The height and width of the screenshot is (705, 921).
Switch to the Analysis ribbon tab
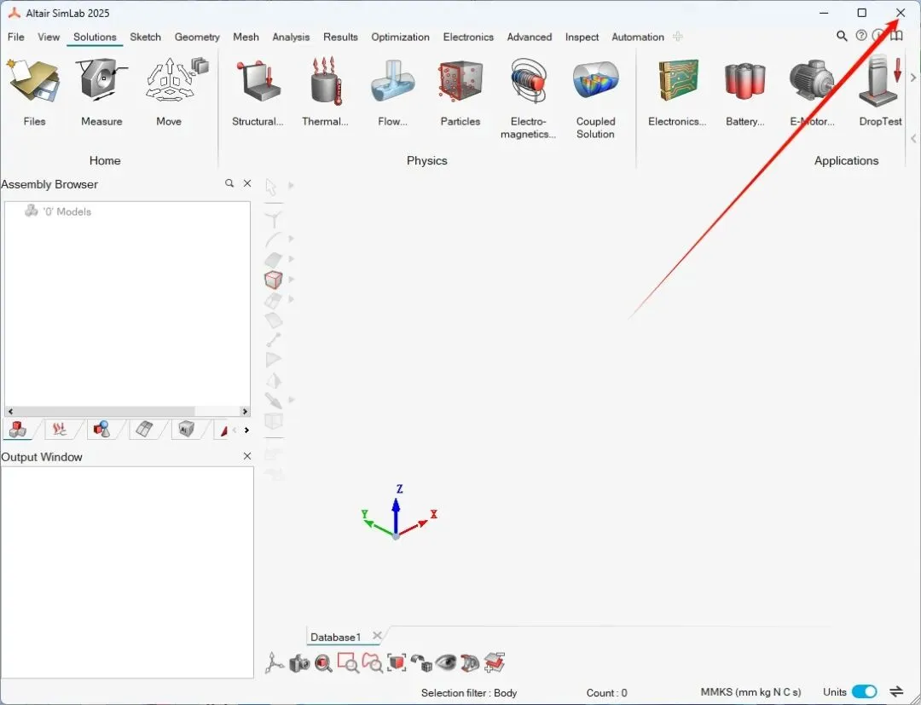(x=291, y=37)
